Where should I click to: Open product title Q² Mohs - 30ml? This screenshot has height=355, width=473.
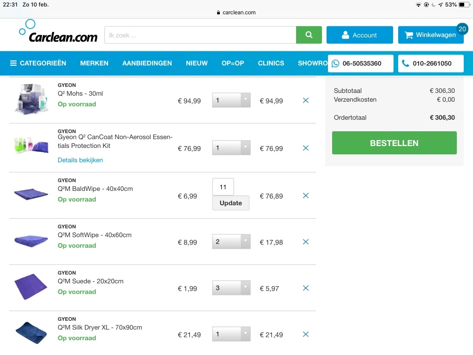pos(80,93)
